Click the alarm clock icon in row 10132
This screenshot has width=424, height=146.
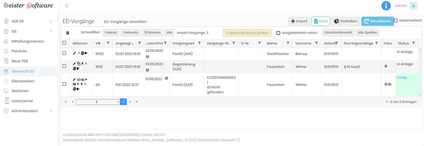pos(147,57)
